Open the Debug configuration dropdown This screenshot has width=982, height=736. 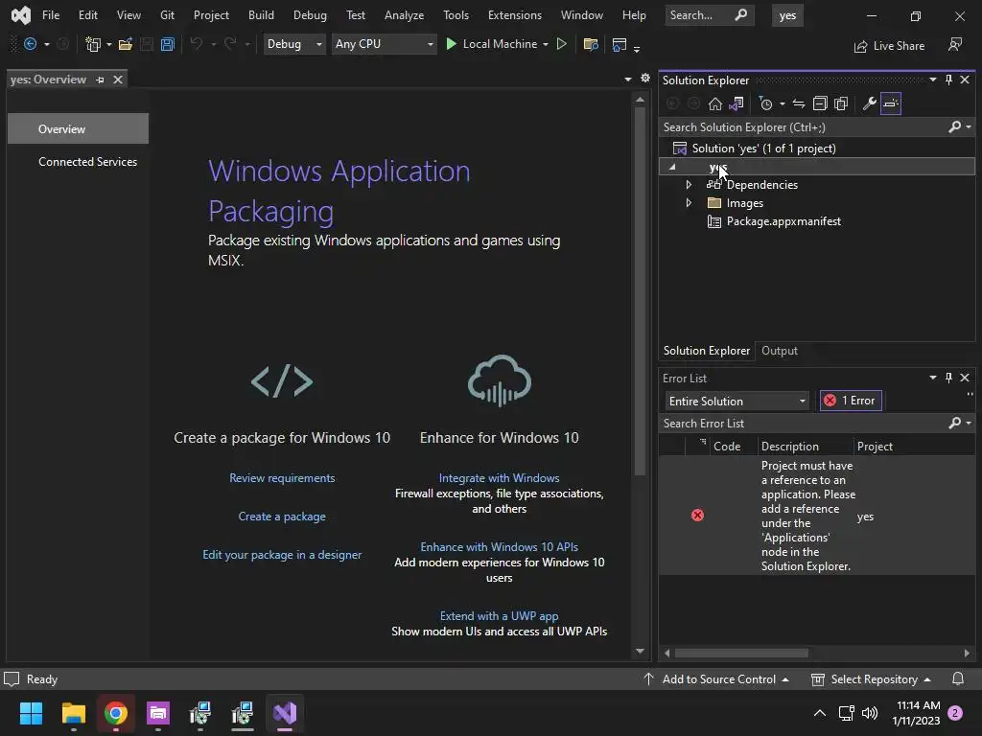294,44
